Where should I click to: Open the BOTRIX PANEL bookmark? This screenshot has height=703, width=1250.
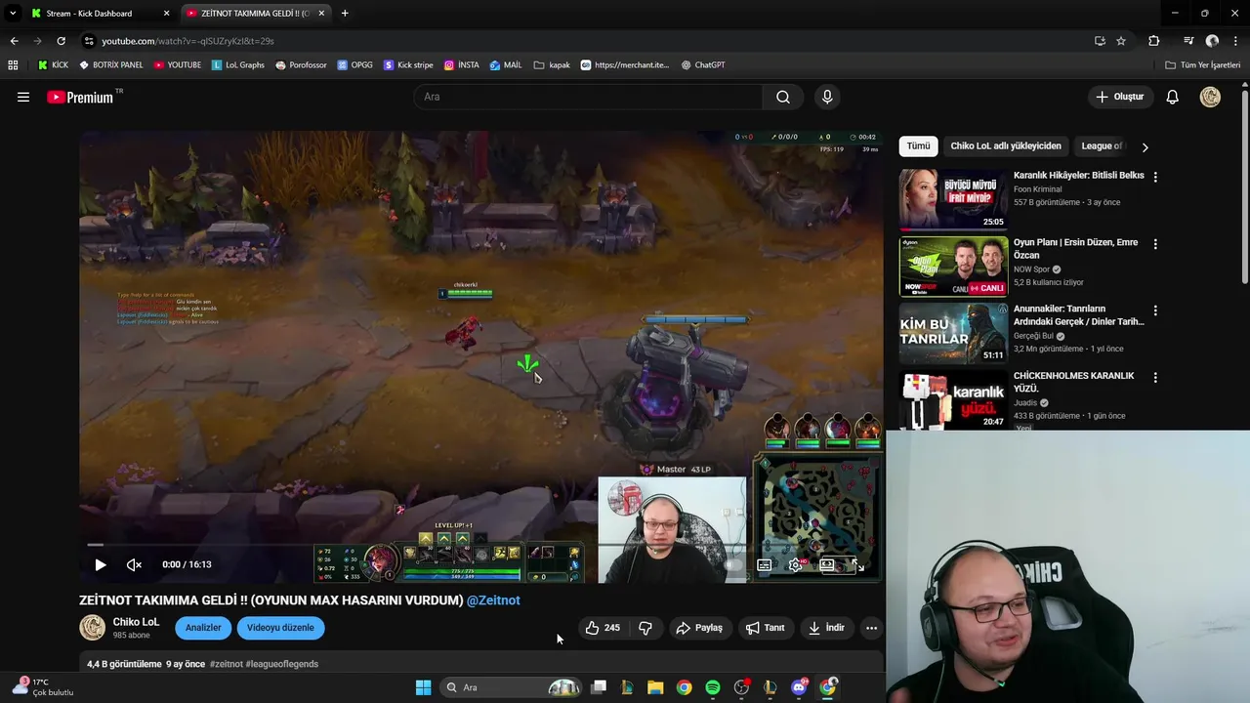[x=111, y=65]
